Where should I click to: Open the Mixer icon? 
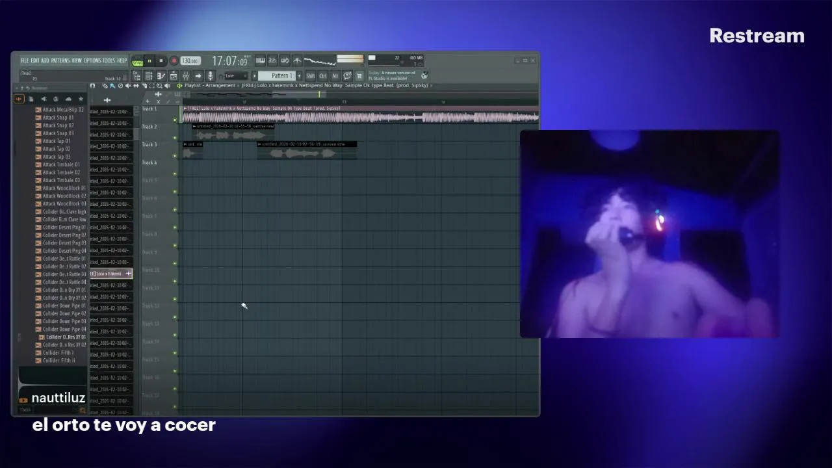tap(186, 75)
